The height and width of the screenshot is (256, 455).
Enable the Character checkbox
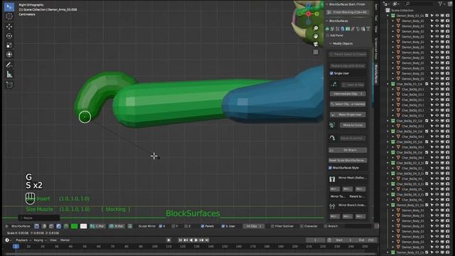[301, 226]
